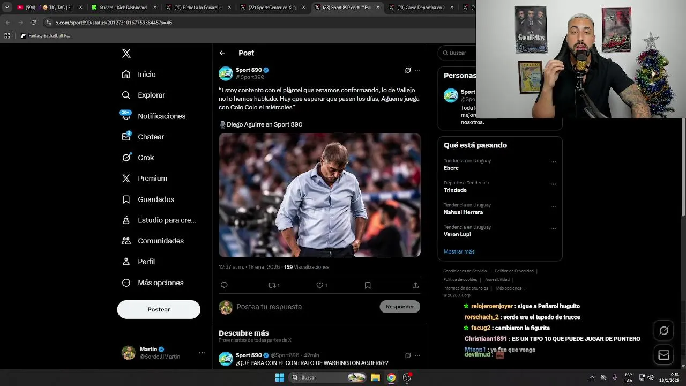Open more options for the Ebere trend

coord(553,162)
